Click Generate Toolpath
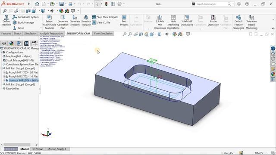 click(x=75, y=21)
